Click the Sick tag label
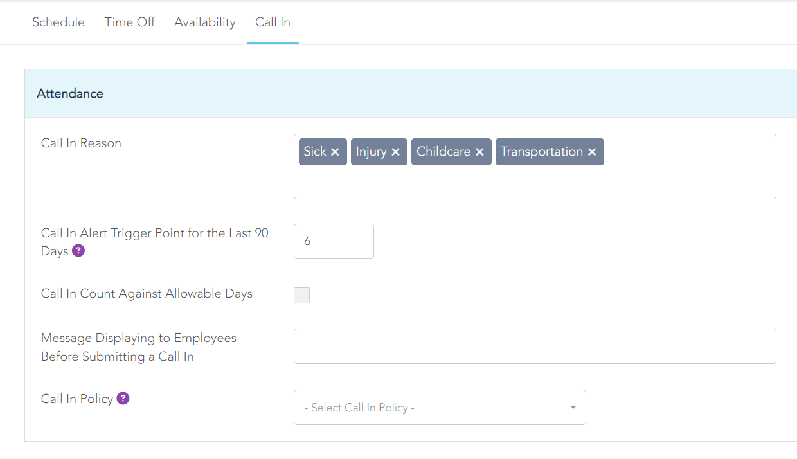Image resolution: width=797 pixels, height=459 pixels. pyautogui.click(x=315, y=152)
